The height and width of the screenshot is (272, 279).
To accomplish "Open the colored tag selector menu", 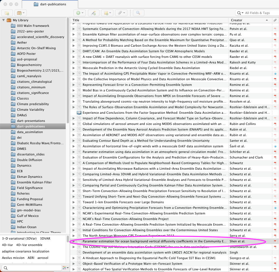I will pos(65,268).
